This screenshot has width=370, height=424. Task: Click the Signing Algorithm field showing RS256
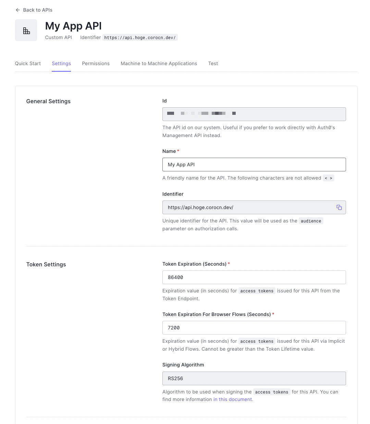click(254, 378)
